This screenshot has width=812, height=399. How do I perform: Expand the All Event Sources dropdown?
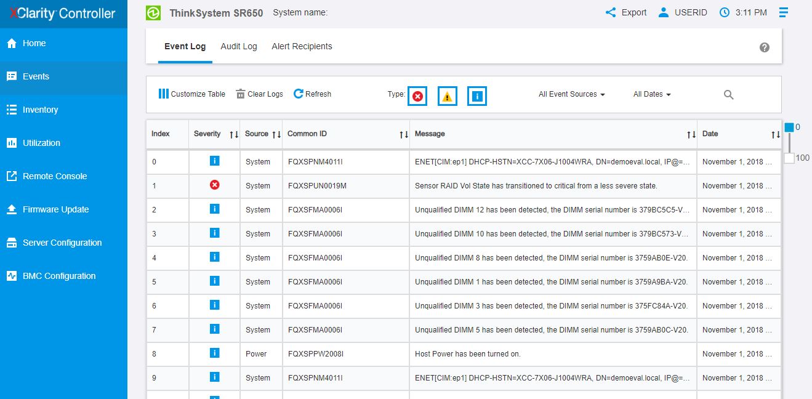[571, 94]
